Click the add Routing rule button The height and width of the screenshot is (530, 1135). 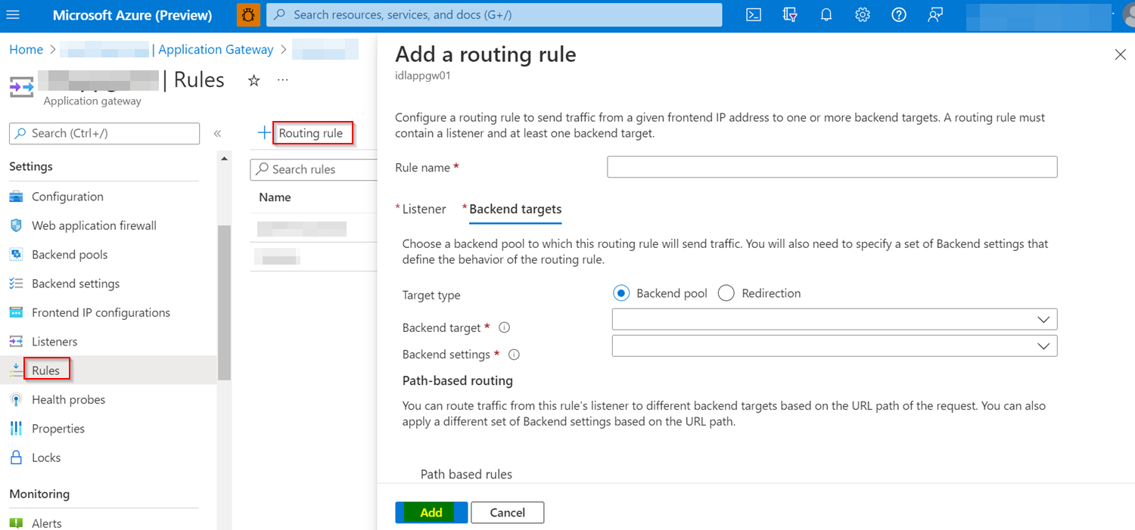pyautogui.click(x=303, y=133)
